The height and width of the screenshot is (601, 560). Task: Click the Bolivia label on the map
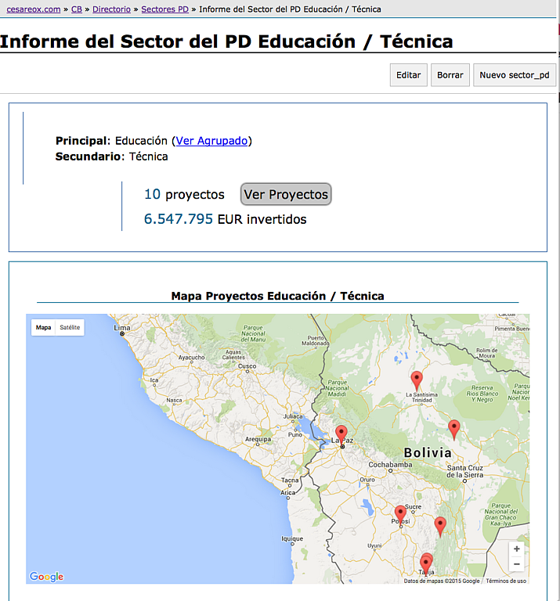(x=428, y=452)
